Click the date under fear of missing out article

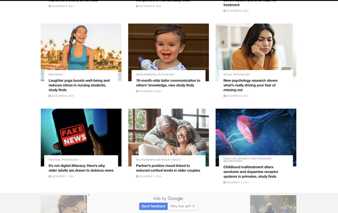(237, 96)
